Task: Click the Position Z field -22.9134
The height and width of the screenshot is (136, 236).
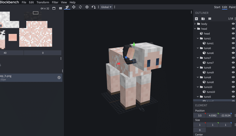Action: click(x=225, y=115)
